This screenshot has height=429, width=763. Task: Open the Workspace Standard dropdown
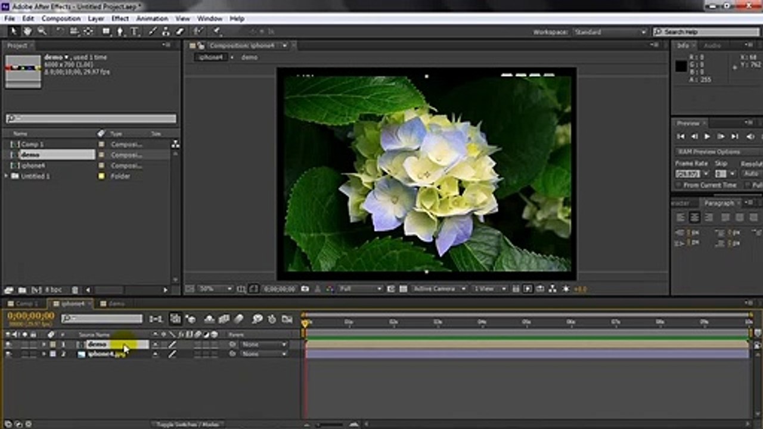tap(609, 32)
